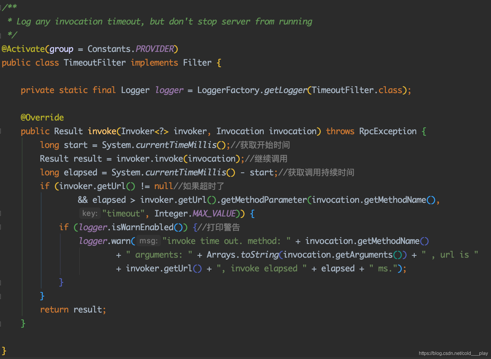Image resolution: width=491 pixels, height=359 pixels.
Task: Click the 'getLogger' method call
Action: 285,90
